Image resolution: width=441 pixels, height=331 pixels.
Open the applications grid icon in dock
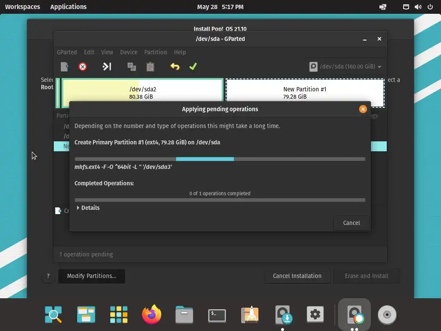pyautogui.click(x=119, y=314)
